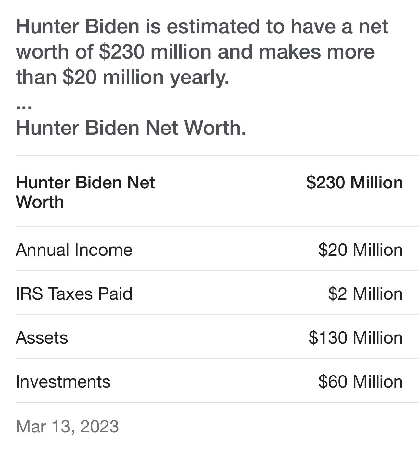Click the Investments row label

63,381
